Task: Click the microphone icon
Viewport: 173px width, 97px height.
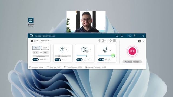Action: pos(105,50)
